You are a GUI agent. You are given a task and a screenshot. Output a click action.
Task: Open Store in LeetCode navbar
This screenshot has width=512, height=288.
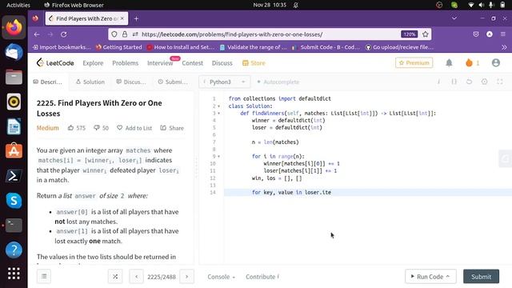tap(254, 63)
